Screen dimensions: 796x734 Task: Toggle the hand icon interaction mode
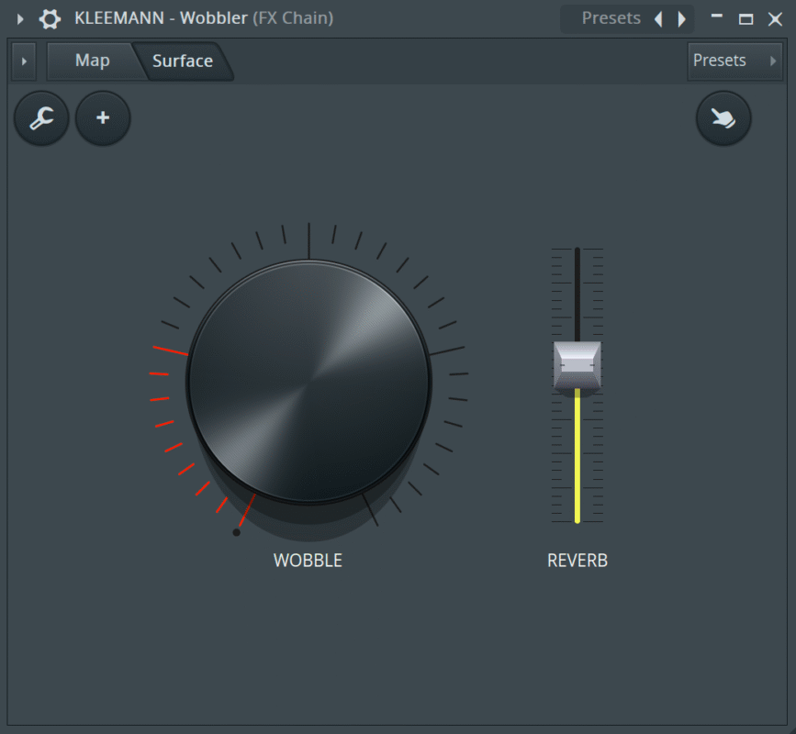[723, 118]
